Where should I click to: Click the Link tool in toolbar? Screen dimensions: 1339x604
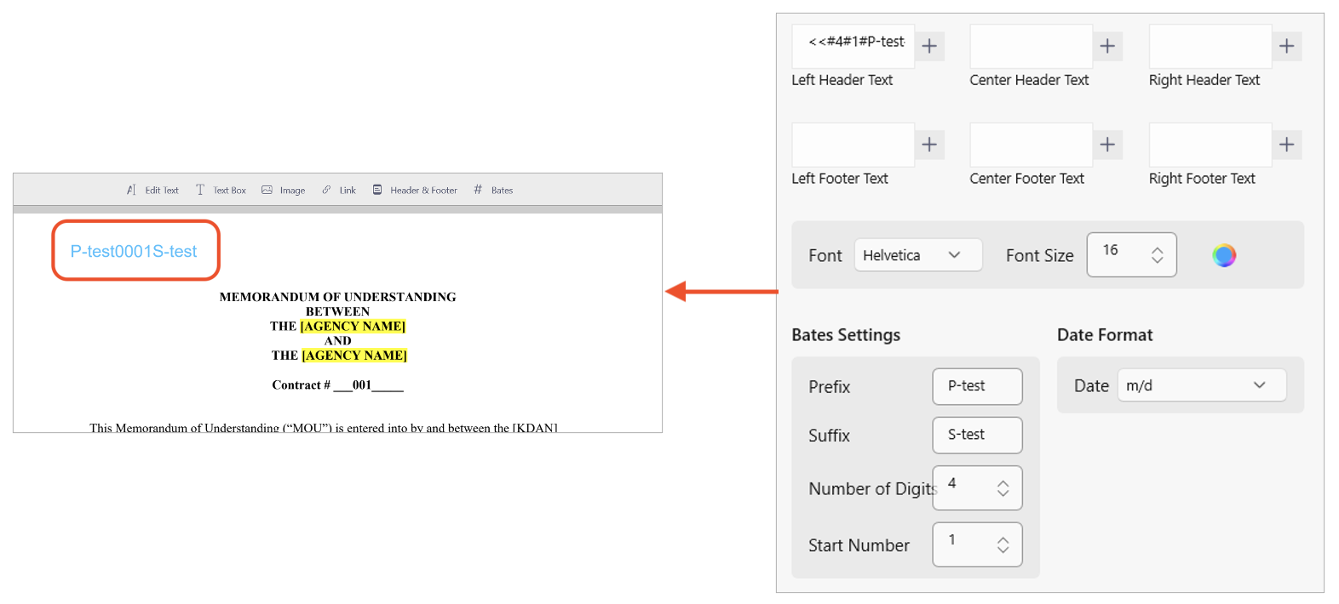pyautogui.click(x=339, y=191)
